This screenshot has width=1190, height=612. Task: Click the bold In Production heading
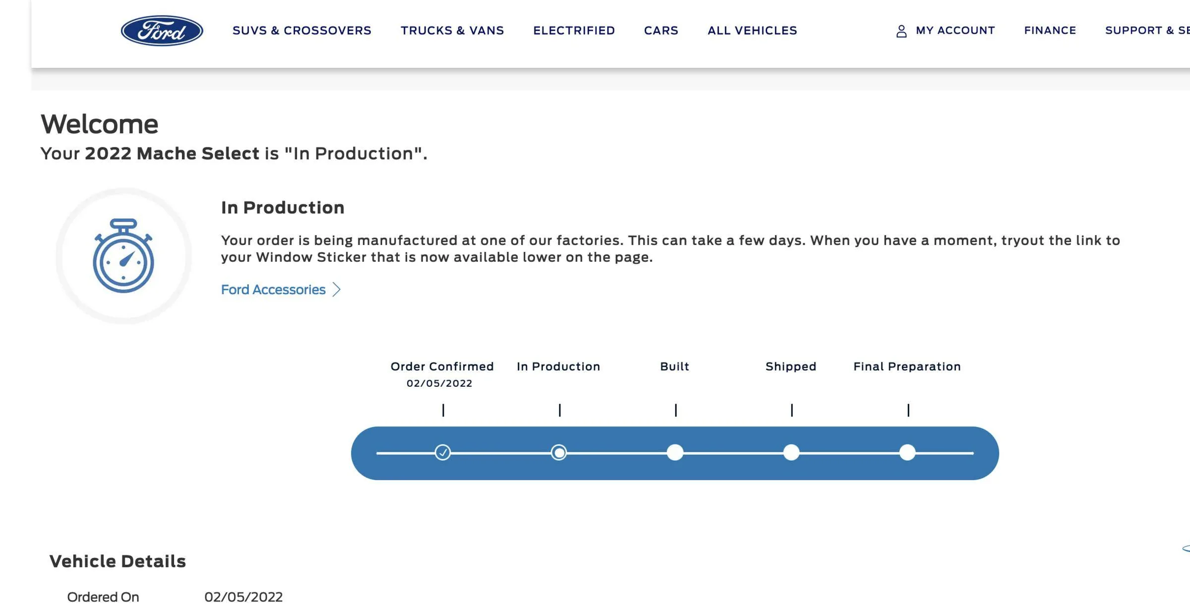point(283,207)
